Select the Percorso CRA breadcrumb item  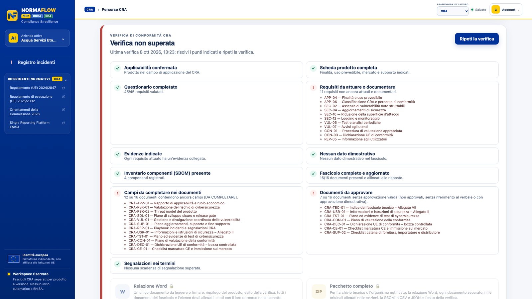point(114,10)
